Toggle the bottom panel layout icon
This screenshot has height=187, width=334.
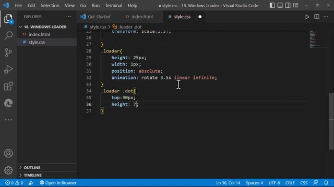[x=280, y=5]
